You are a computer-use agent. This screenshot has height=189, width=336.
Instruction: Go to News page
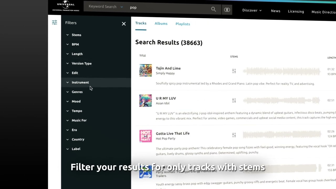point(276,11)
